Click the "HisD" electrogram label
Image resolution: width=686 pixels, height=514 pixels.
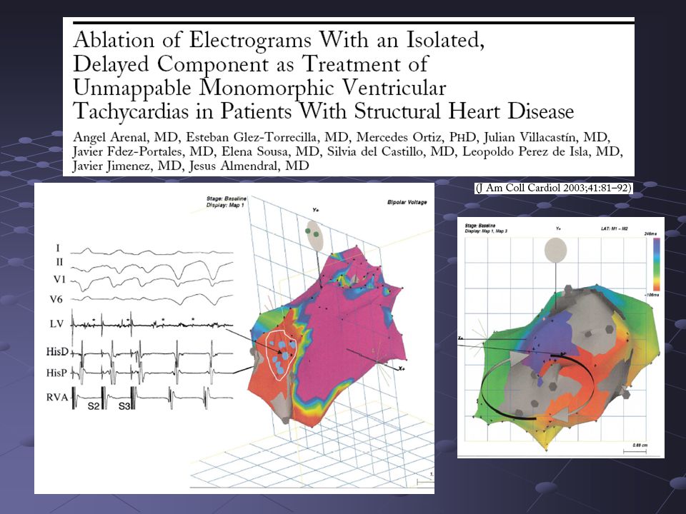[x=57, y=351]
